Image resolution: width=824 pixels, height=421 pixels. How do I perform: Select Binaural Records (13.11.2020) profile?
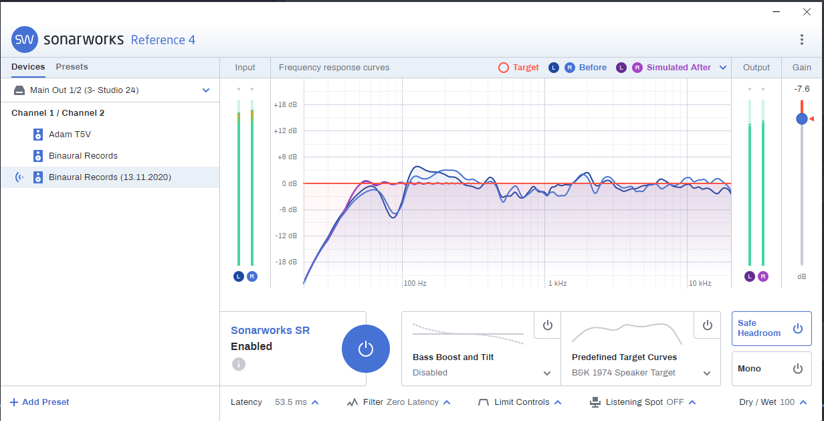[x=110, y=177]
